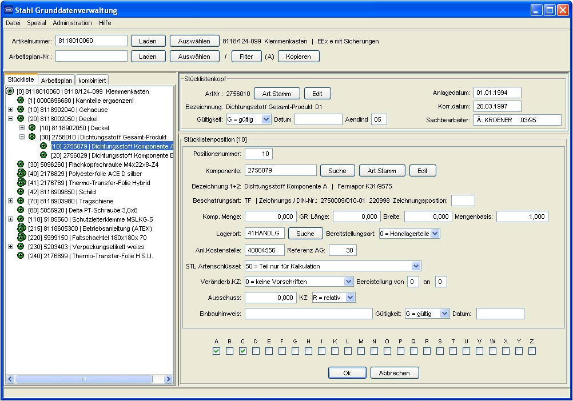Click the icon beside Delta PT-Schraube 3,0x8
The width and height of the screenshot is (573, 401).
[x=21, y=210]
